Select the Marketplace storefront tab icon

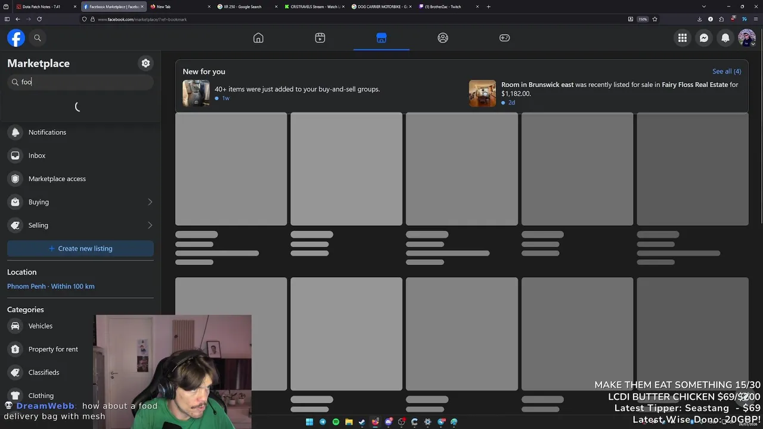pos(381,38)
